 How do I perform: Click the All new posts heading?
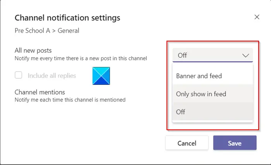[x=33, y=51]
